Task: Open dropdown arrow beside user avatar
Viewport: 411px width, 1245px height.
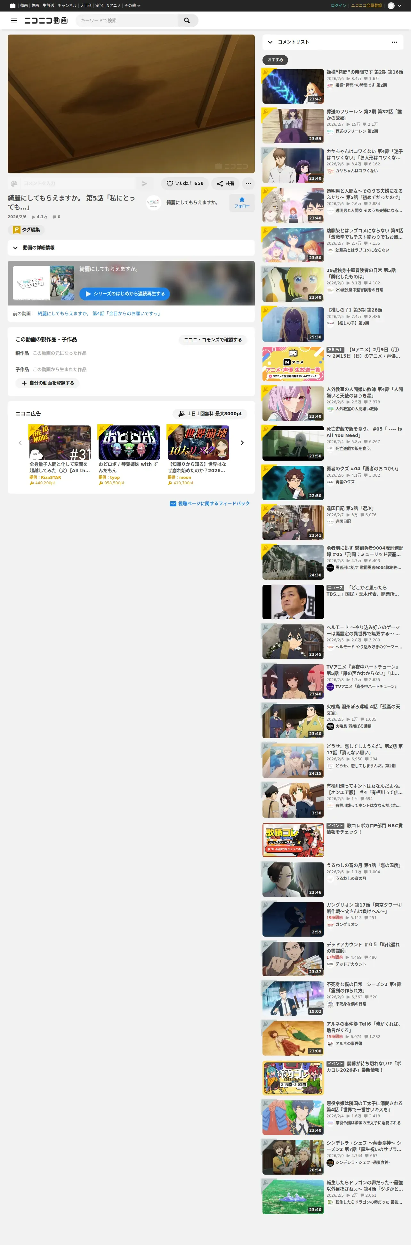Action: (x=399, y=6)
